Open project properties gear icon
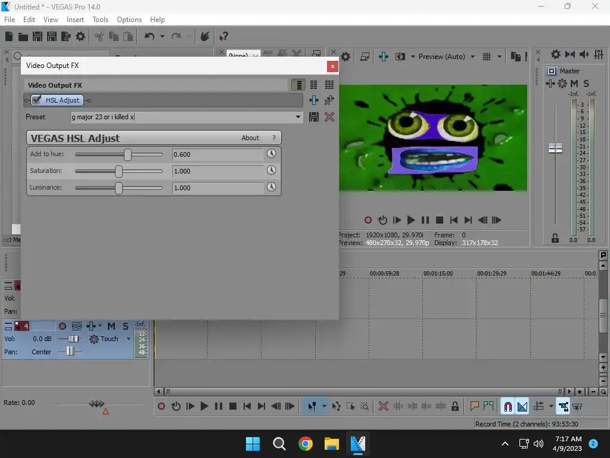This screenshot has height=458, width=610. coord(80,36)
